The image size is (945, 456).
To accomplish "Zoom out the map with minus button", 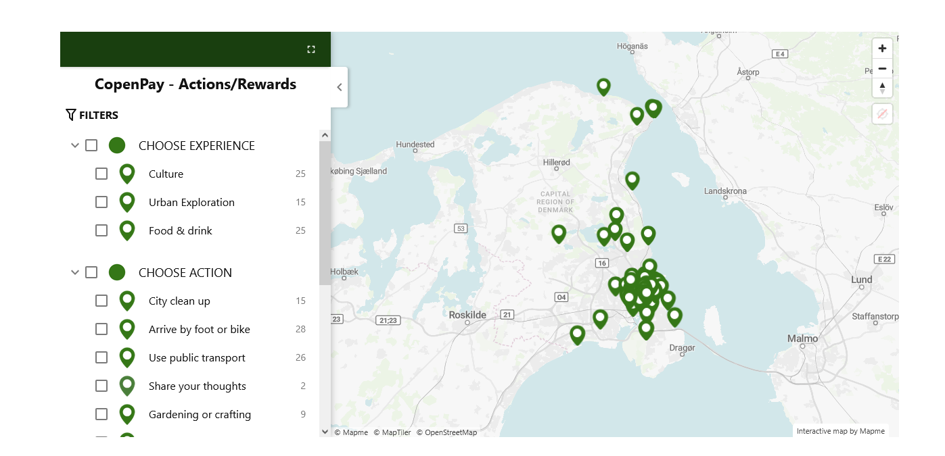I will [882, 68].
